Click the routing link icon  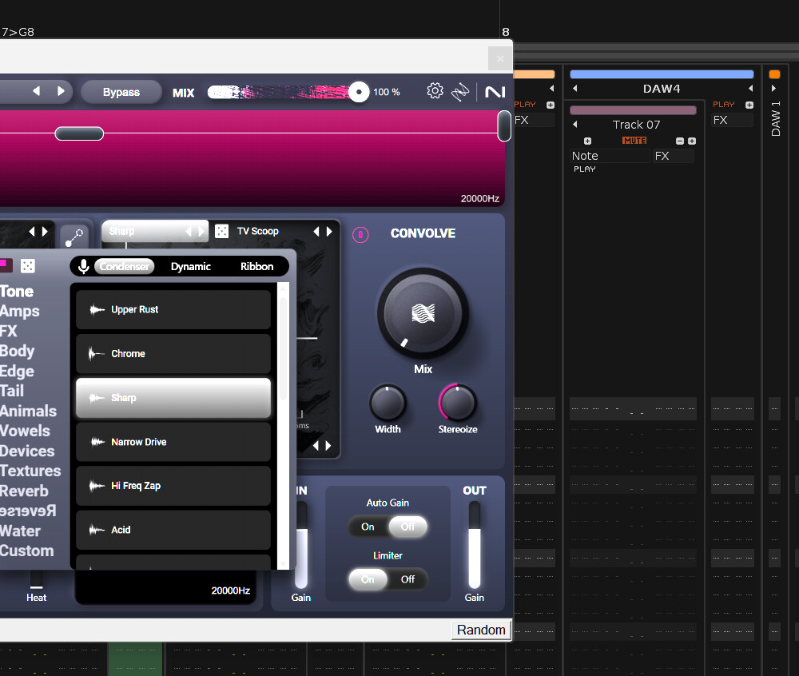point(74,238)
